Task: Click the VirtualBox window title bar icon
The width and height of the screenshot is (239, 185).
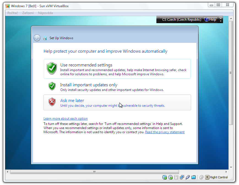Action: (x=7, y=6)
